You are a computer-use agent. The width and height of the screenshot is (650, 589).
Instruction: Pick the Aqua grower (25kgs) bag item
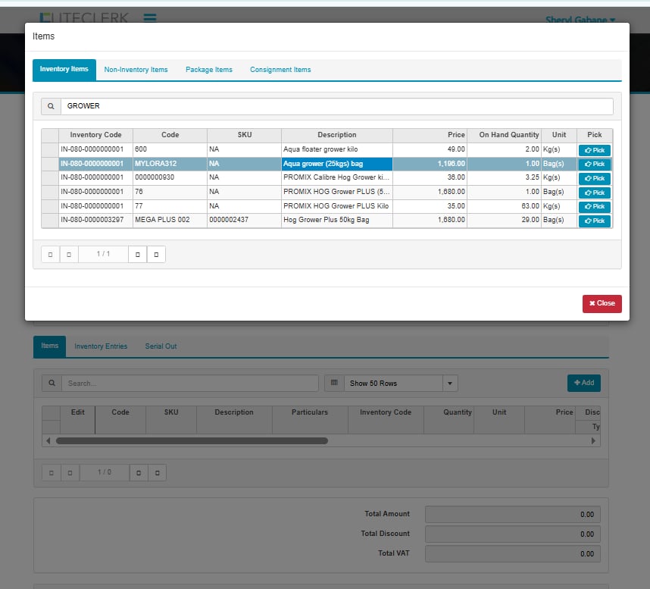click(594, 164)
